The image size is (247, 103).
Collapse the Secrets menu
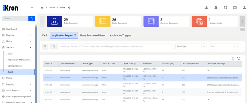[31, 47]
